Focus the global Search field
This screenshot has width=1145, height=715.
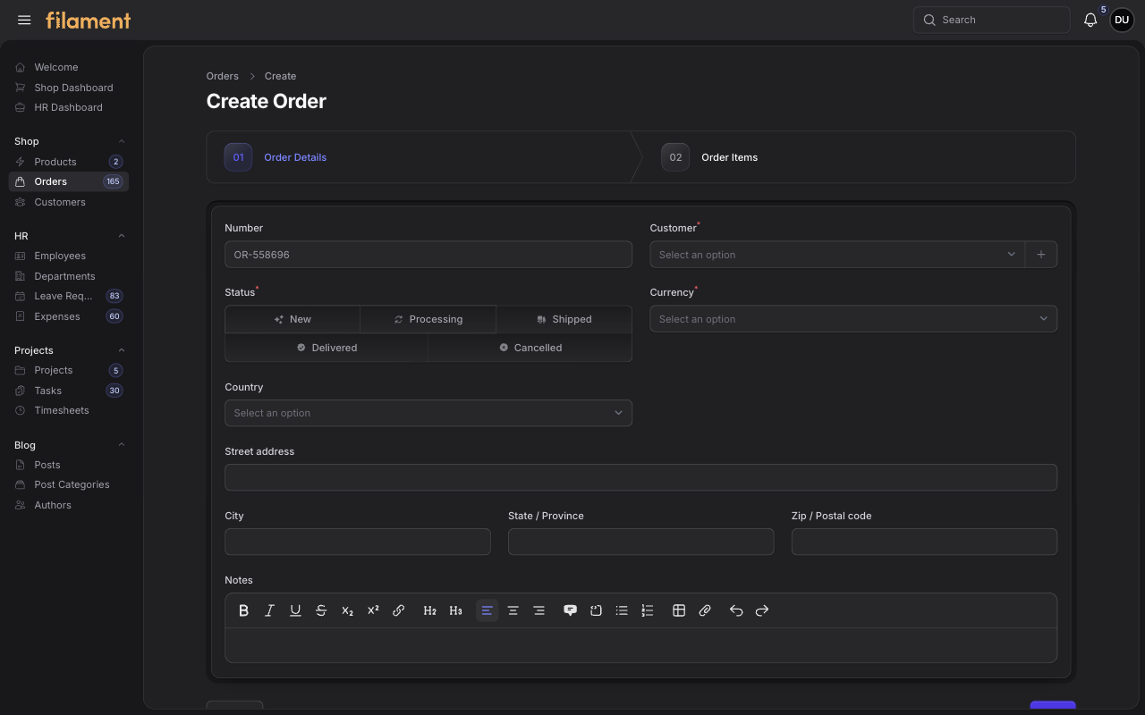pyautogui.click(x=991, y=20)
